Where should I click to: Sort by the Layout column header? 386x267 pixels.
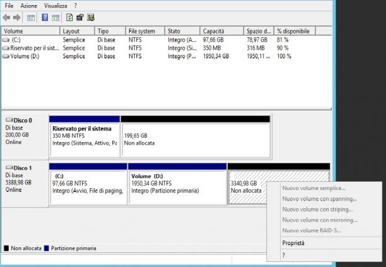pos(77,31)
